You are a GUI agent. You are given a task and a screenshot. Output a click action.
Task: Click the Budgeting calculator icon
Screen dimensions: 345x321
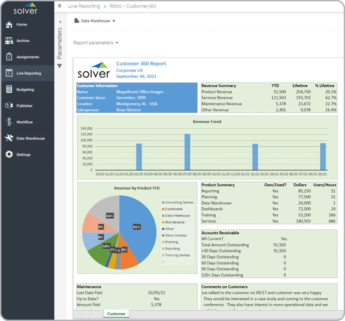[9, 89]
